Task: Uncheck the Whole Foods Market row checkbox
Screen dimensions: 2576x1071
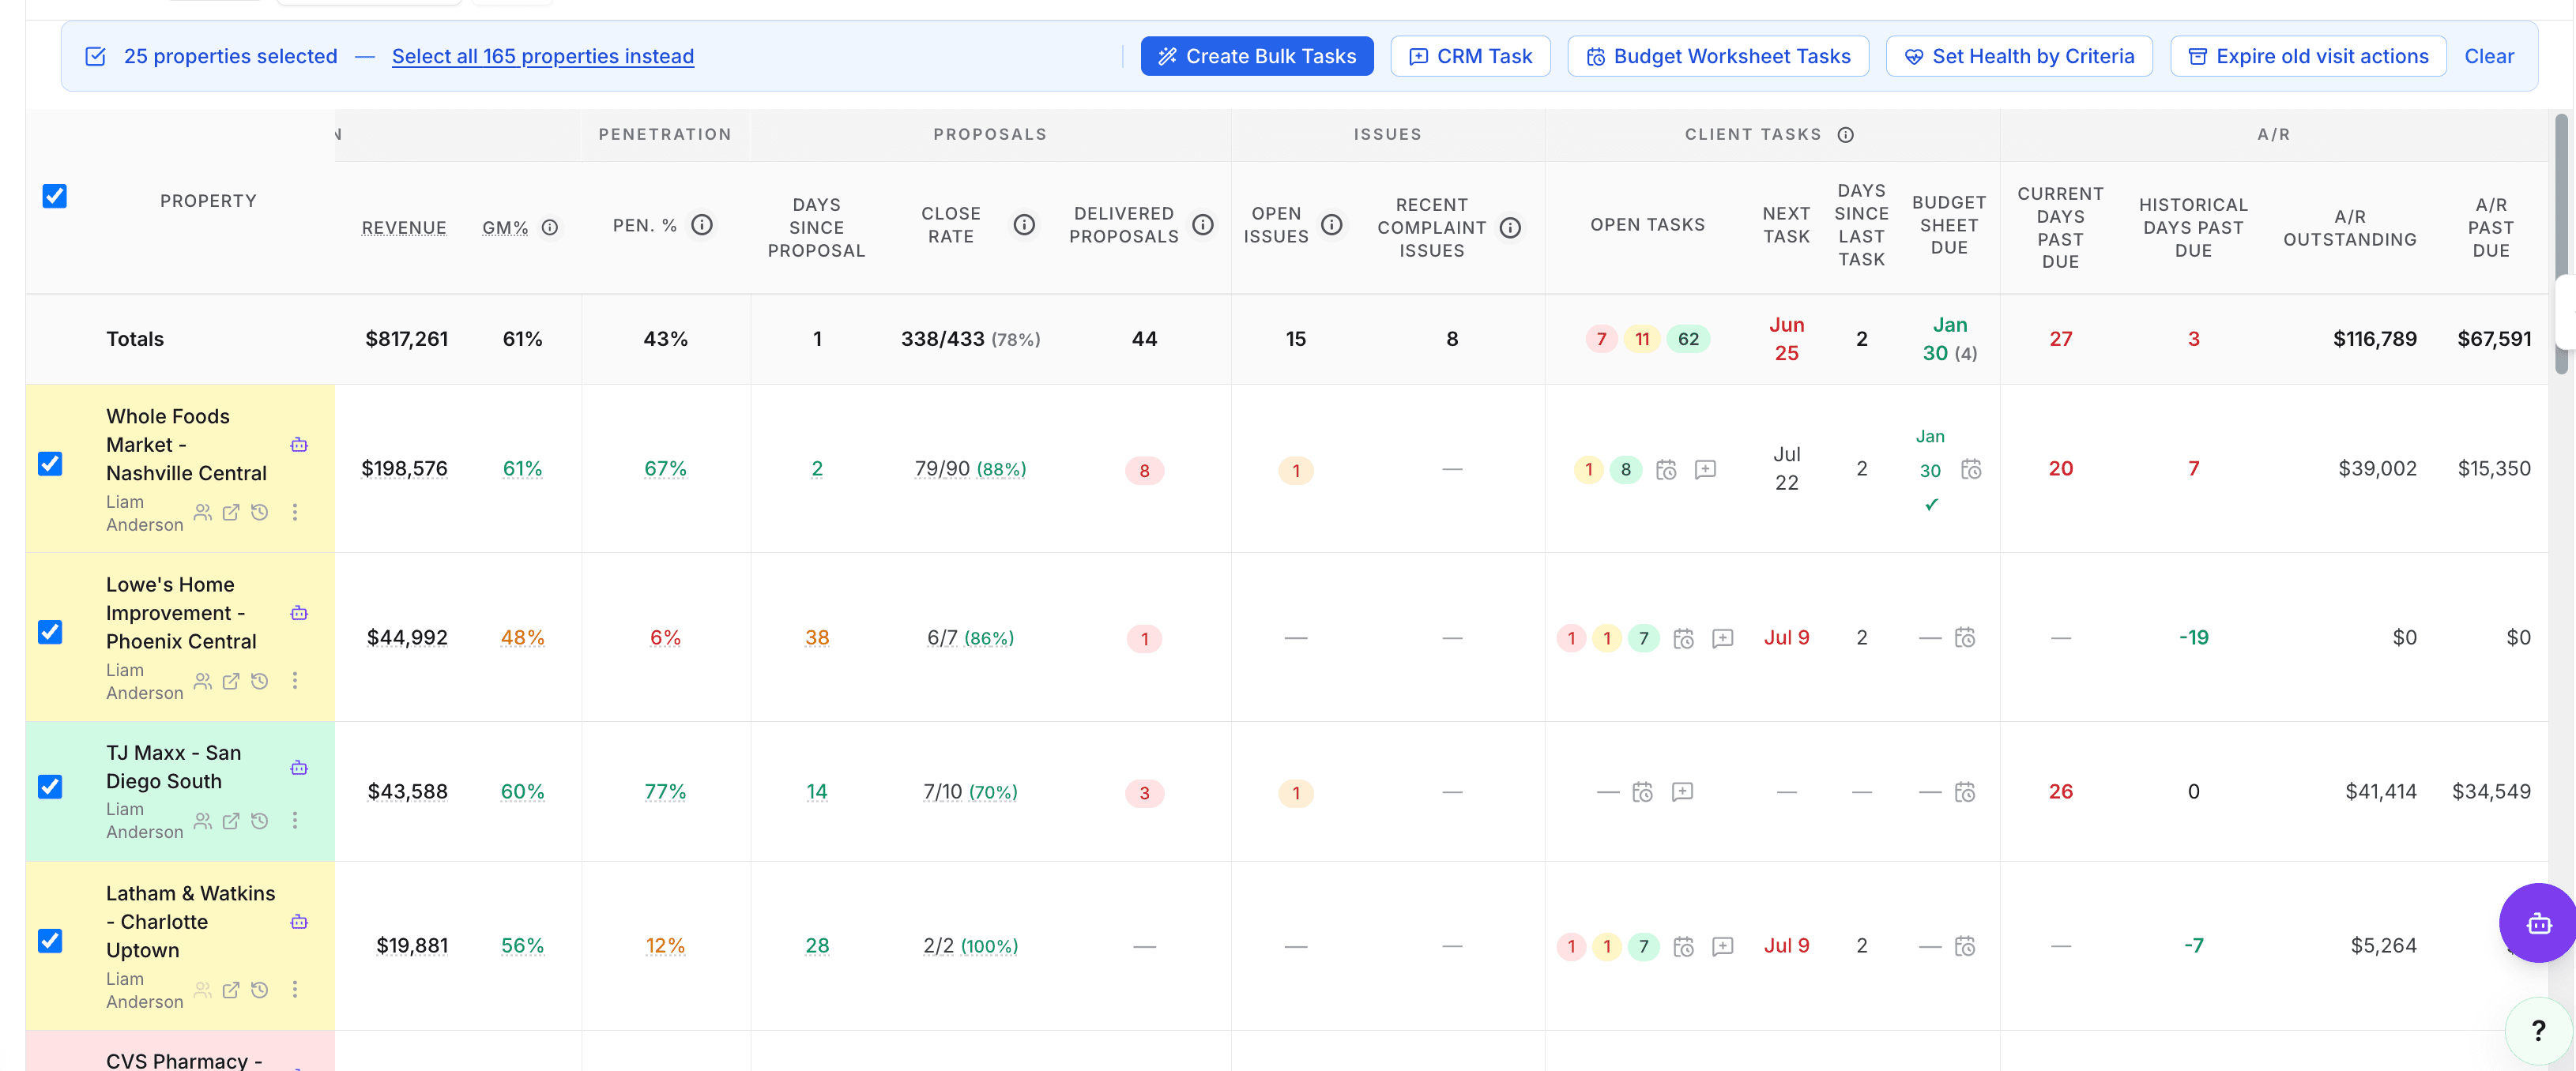Action: (50, 464)
